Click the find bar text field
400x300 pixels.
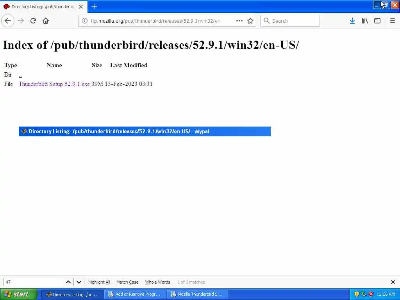click(x=33, y=282)
